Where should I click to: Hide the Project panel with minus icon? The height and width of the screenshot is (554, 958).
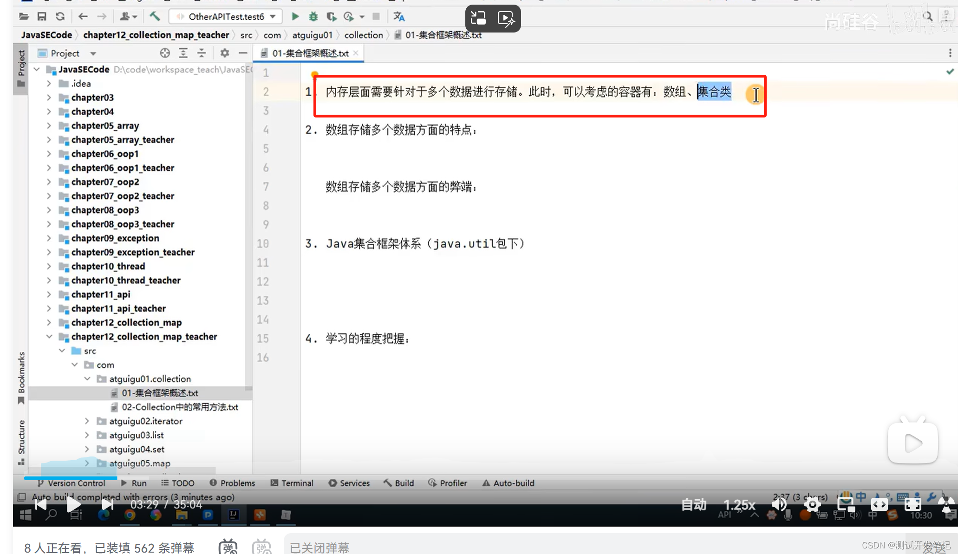coord(242,53)
